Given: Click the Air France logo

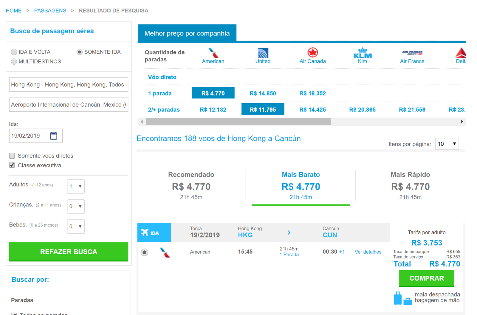Looking at the screenshot, I should coord(412,53).
